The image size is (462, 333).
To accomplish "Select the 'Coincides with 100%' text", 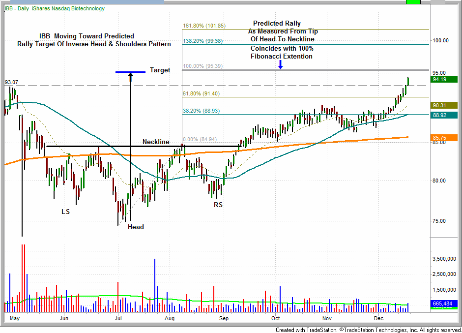I will pos(282,48).
